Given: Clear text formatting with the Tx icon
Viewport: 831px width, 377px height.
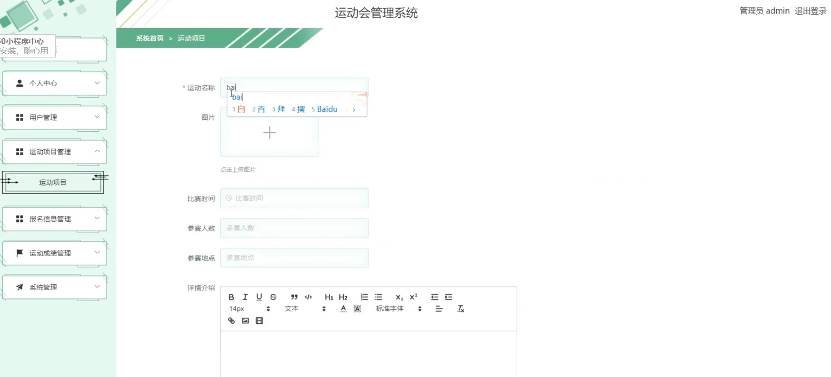Looking at the screenshot, I should pos(460,308).
